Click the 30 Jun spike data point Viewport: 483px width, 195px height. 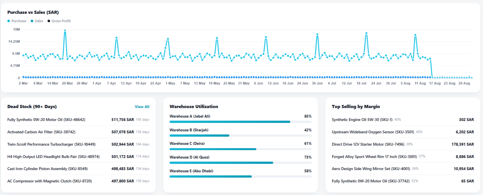pyautogui.click(x=317, y=34)
